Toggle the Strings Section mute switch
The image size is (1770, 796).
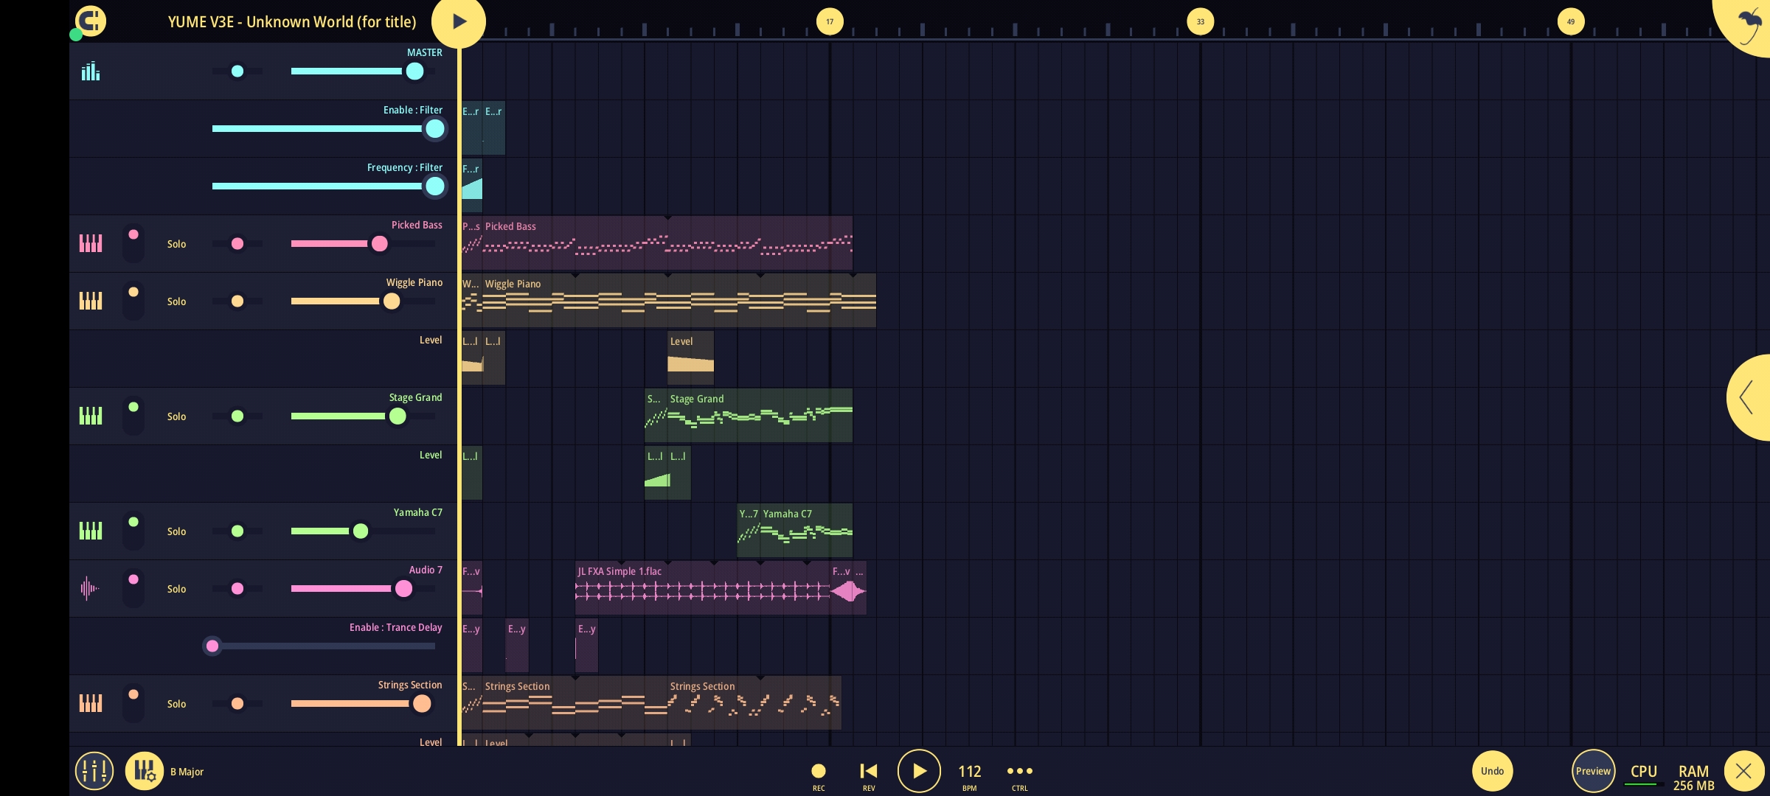pyautogui.click(x=133, y=703)
